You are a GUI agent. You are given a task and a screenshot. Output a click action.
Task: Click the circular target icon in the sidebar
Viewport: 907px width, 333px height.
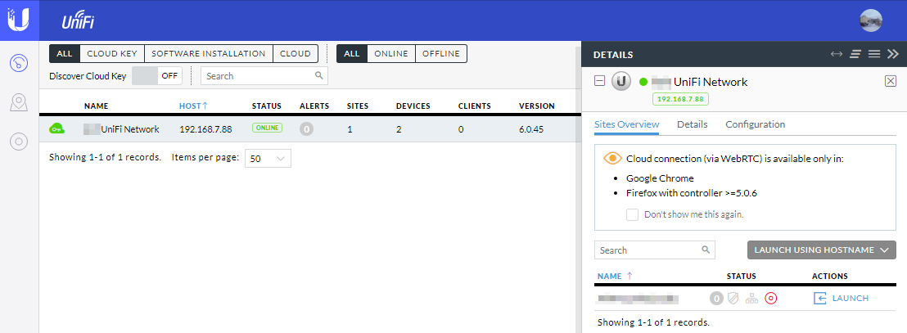coord(19,142)
